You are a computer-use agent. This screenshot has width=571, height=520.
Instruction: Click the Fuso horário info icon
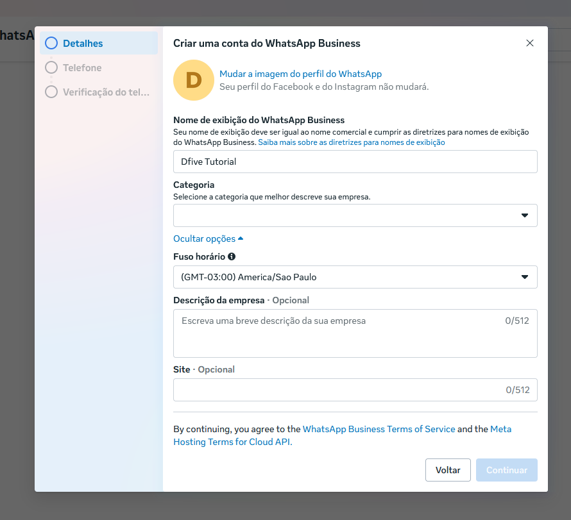tap(232, 256)
